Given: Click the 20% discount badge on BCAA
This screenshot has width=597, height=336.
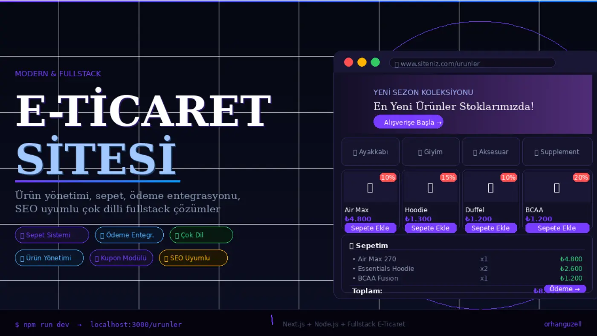Looking at the screenshot, I should point(581,177).
